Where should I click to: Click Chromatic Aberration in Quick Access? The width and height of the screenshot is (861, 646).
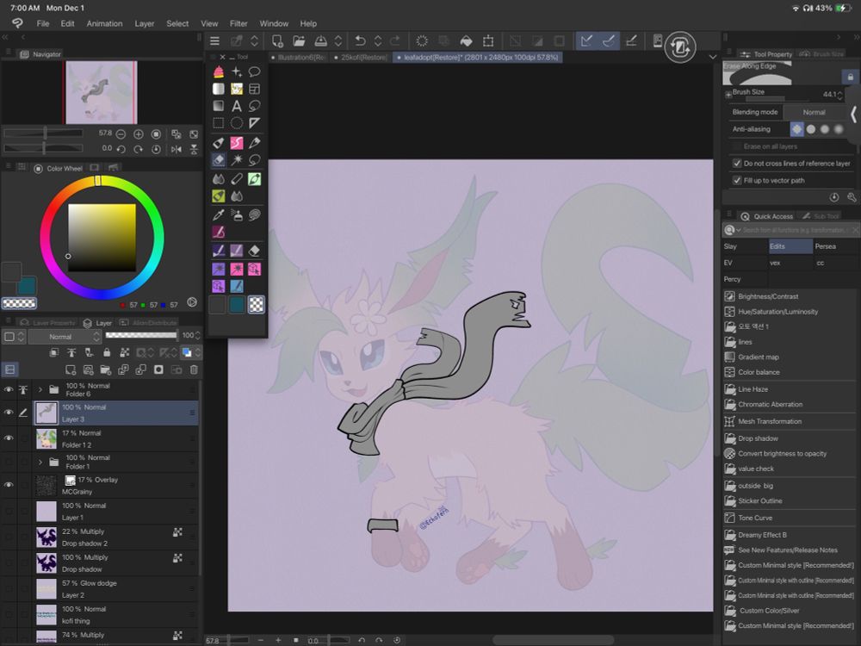(770, 404)
